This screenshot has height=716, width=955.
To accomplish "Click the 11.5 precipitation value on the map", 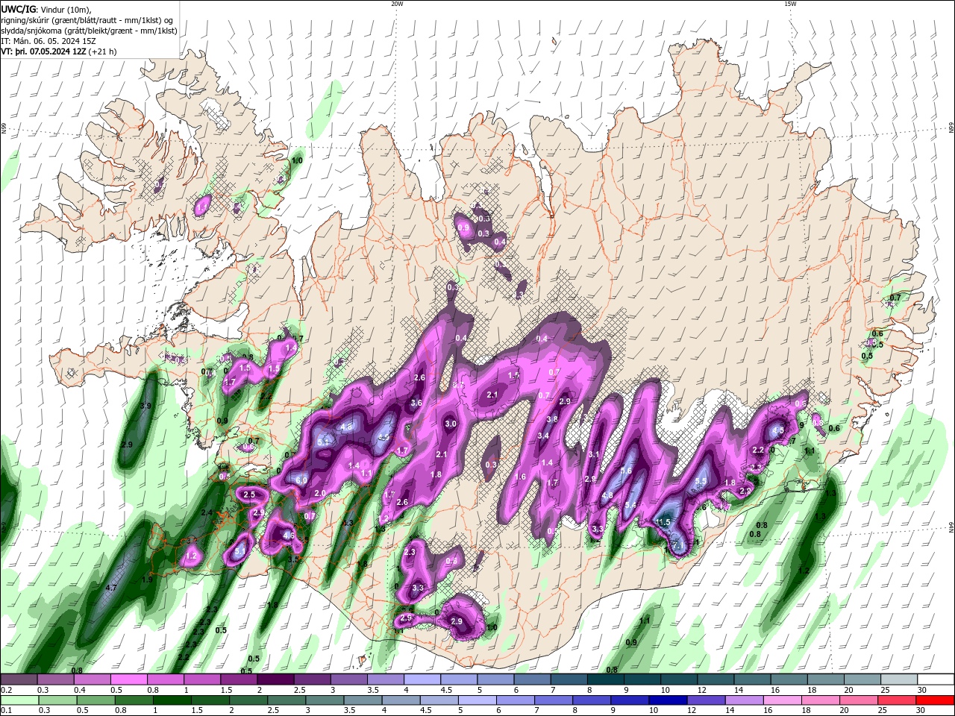I will (x=664, y=522).
